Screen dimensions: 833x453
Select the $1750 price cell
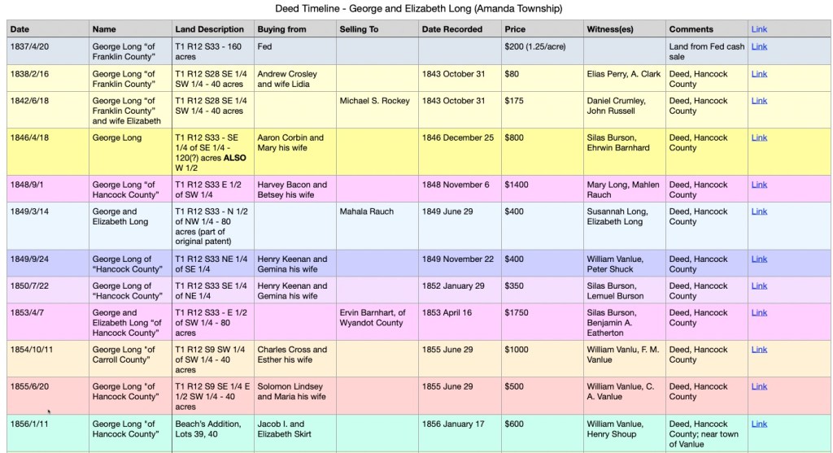[x=517, y=313]
